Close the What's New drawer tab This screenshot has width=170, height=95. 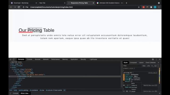coord(29,93)
